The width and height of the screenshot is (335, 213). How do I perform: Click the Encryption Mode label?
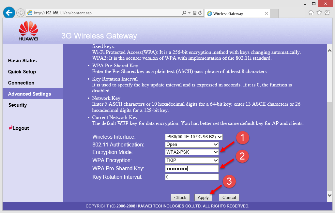coord(113,152)
